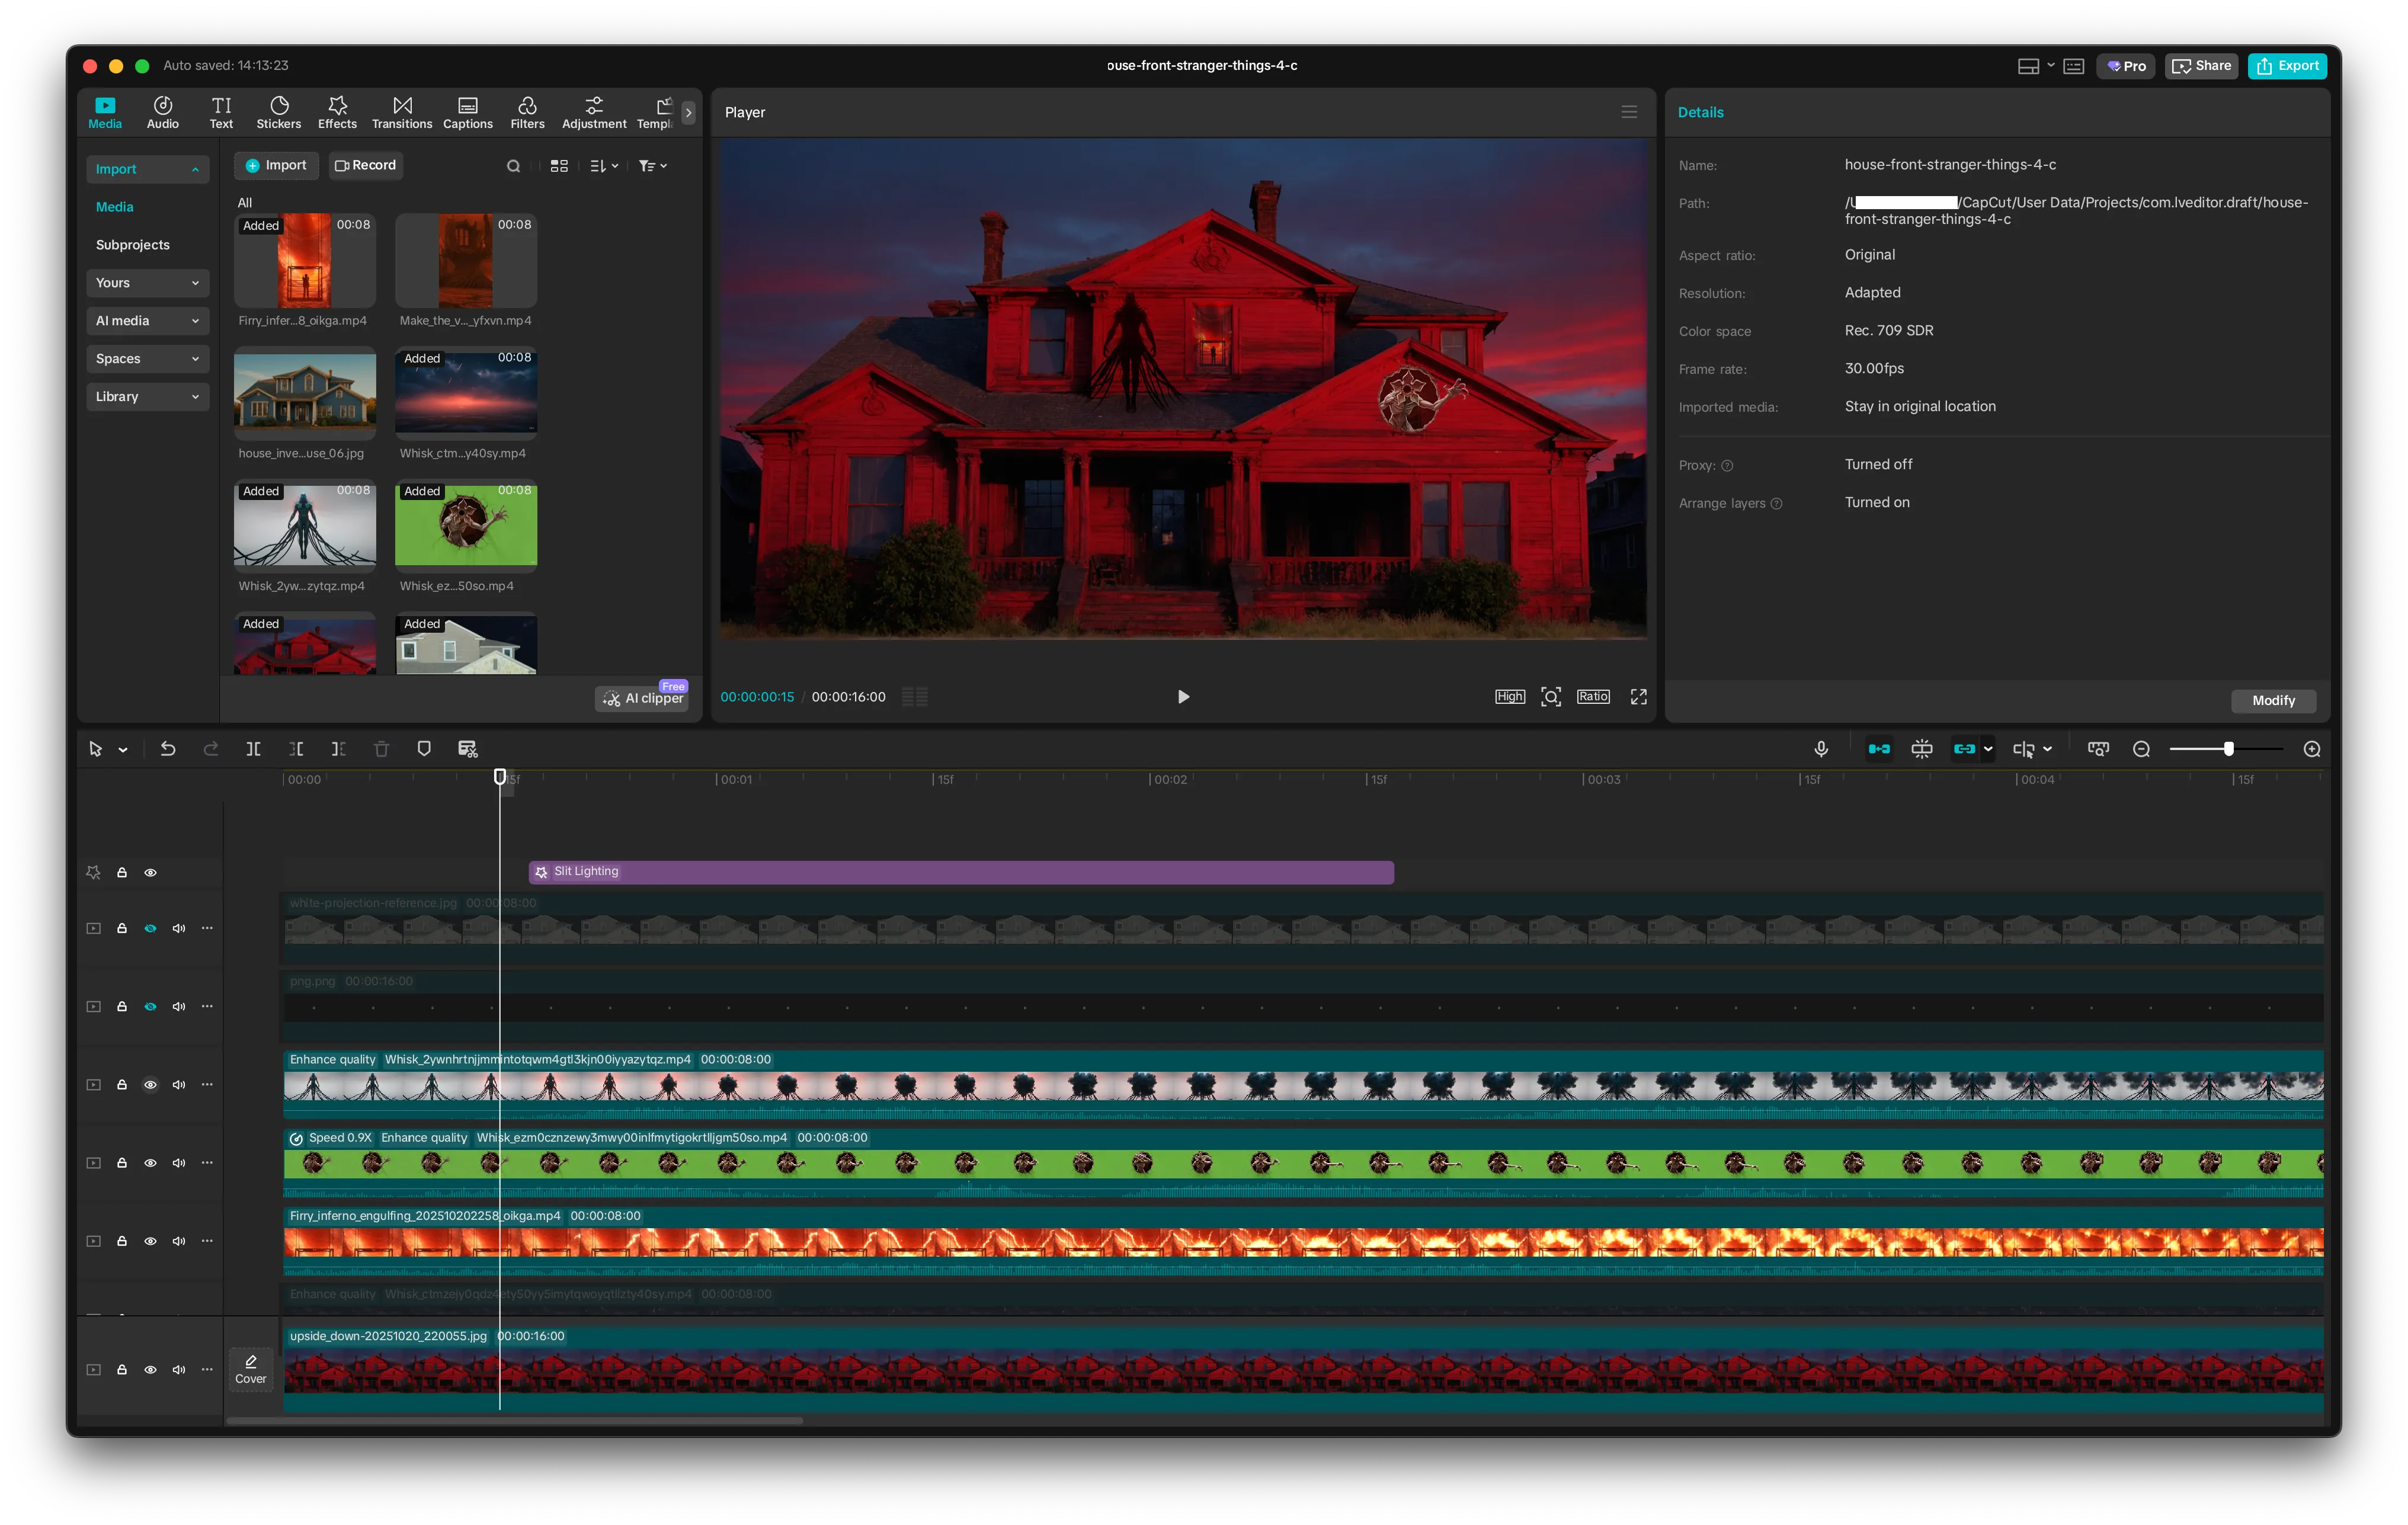Click the timeline zoom slider handle
Image resolution: width=2408 pixels, height=1525 pixels.
[2228, 749]
